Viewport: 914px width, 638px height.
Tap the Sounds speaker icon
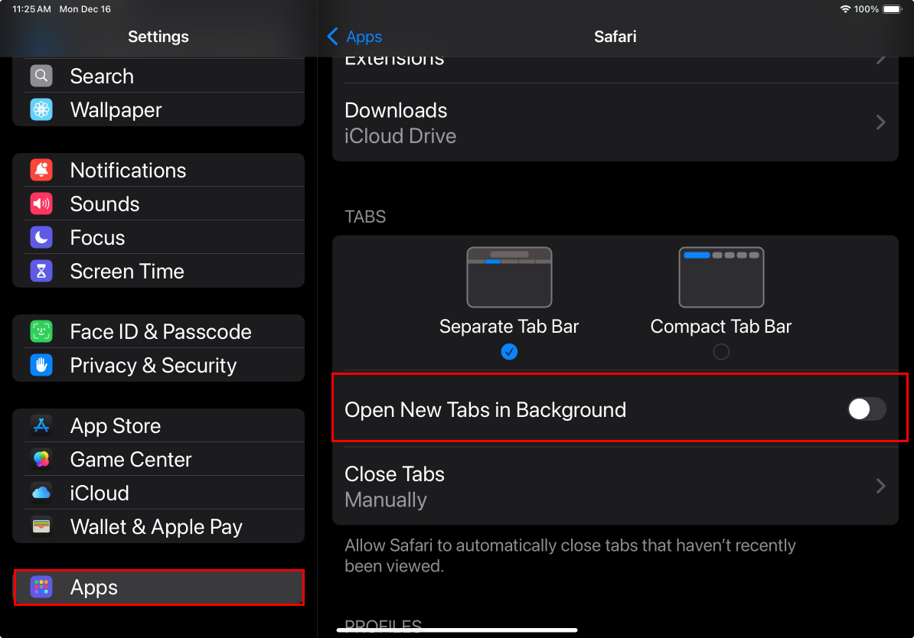pos(41,204)
